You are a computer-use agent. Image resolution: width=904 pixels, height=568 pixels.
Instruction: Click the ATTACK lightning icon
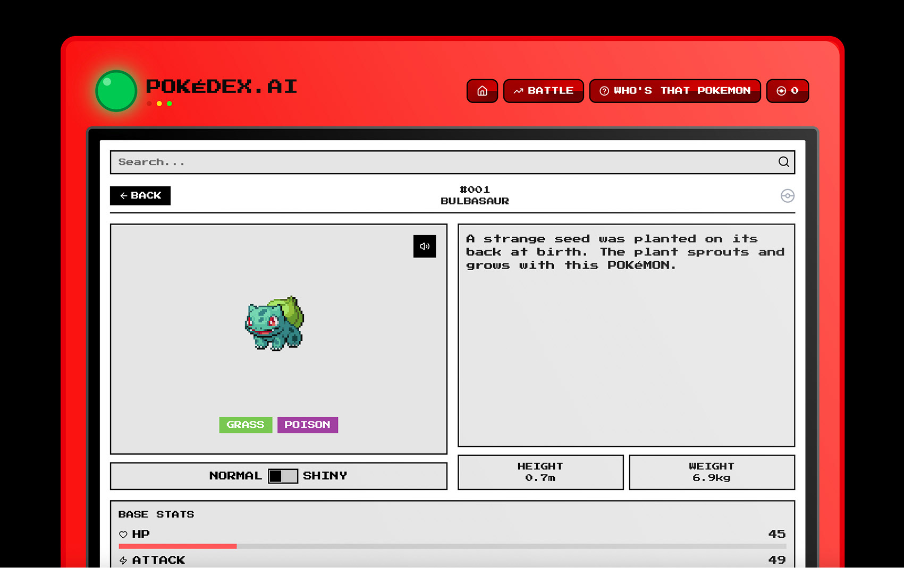tap(123, 560)
